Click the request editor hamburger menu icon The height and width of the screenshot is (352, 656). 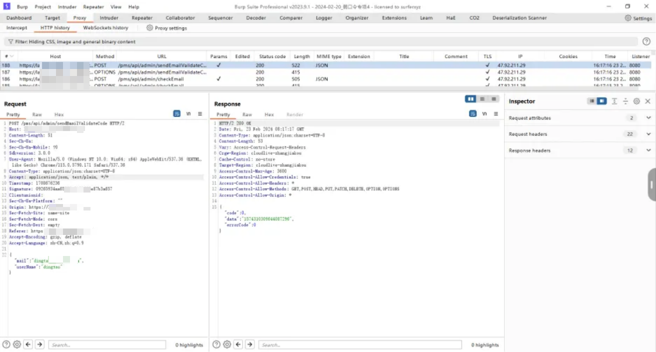click(200, 114)
